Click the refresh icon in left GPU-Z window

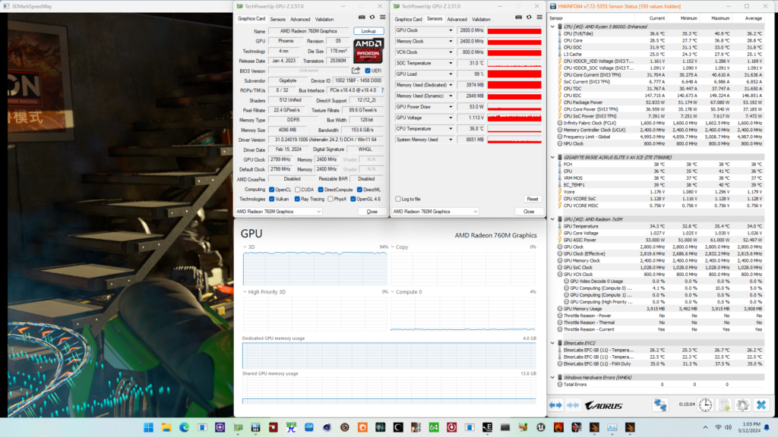tap(372, 17)
